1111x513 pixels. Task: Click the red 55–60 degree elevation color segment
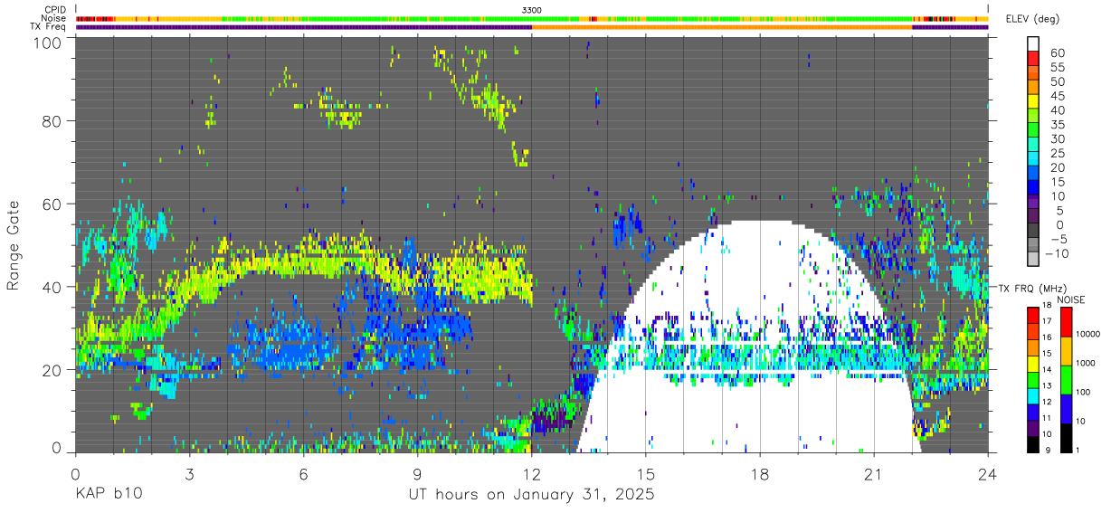pos(1033,60)
